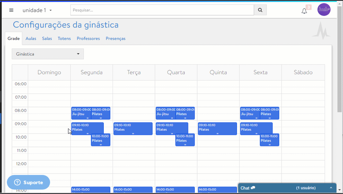Click the search magnifier icon
Screen dimensions: 343x194
[x=260, y=10]
